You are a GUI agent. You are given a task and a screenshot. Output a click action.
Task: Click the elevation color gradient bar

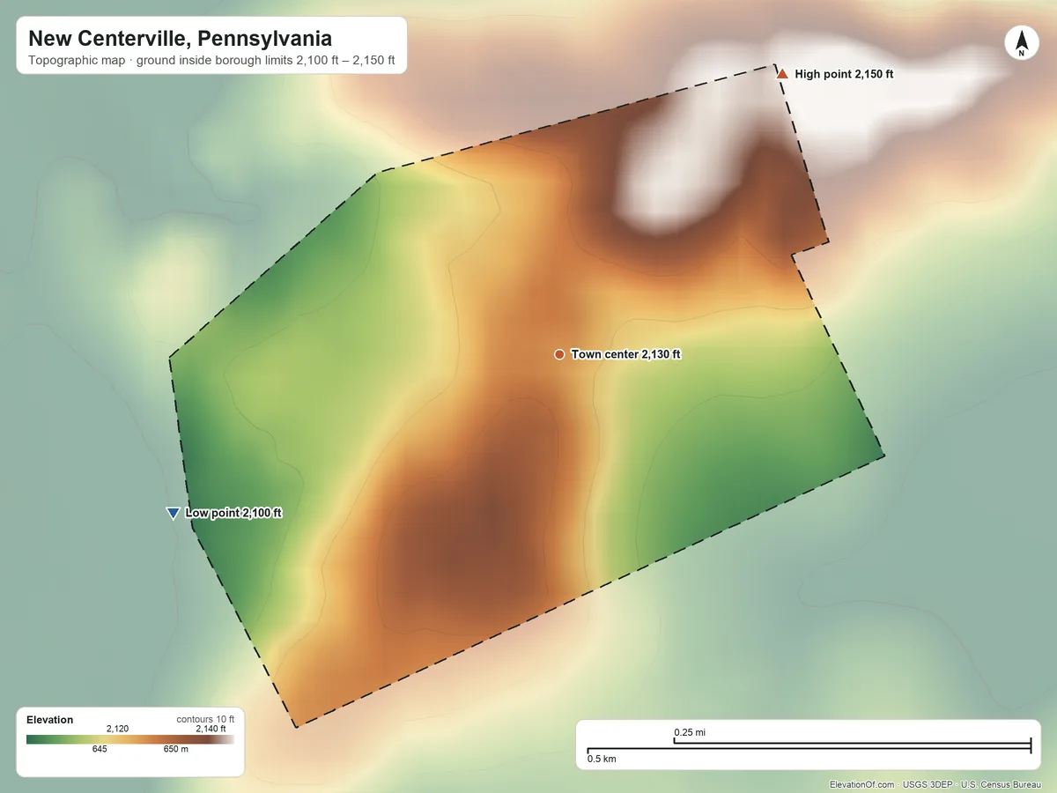pos(130,740)
